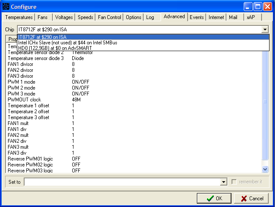Image resolution: width=275 pixels, height=207 pixels.
Task: Minimize the Configure window
Action: tap(248, 7)
